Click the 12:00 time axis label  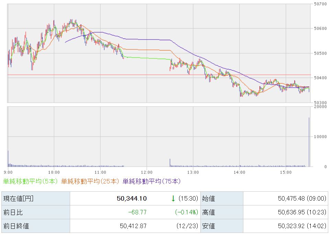(146, 172)
